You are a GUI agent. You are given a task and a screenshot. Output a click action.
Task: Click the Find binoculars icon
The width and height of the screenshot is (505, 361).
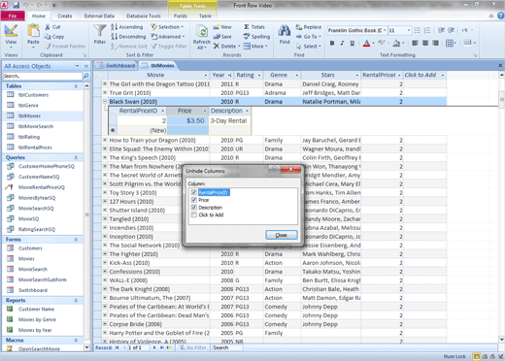(x=285, y=31)
